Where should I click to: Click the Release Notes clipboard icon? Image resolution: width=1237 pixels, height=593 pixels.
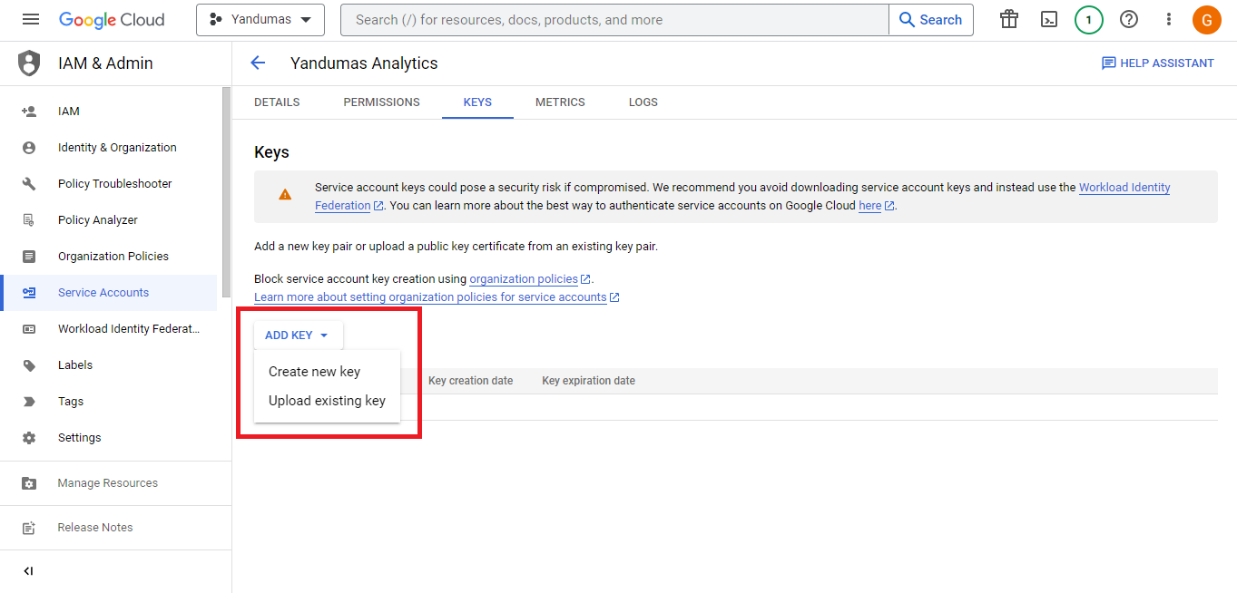click(29, 528)
